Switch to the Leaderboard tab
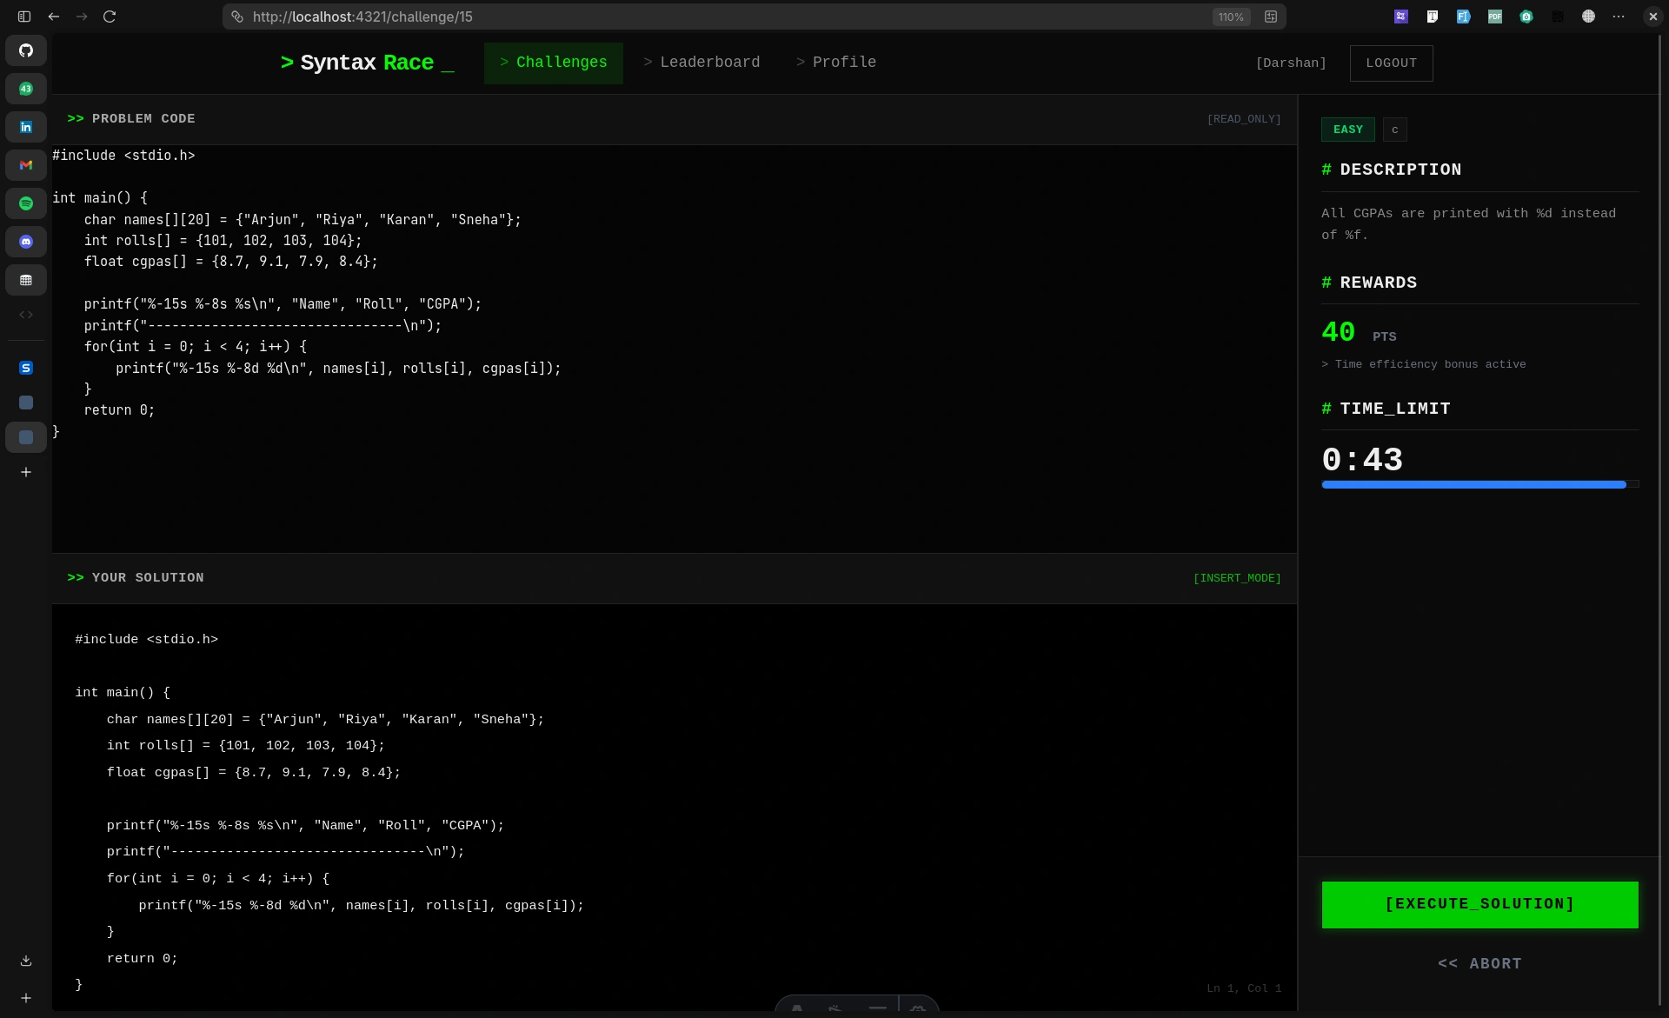This screenshot has height=1018, width=1669. pos(702,62)
